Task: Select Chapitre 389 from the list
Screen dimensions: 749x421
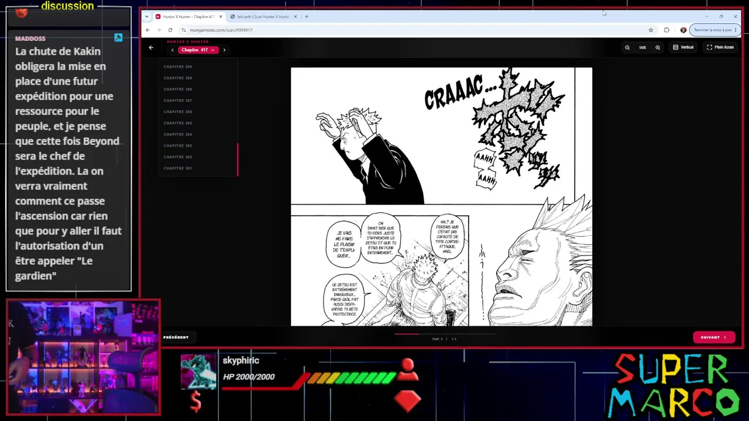Action: click(x=178, y=78)
